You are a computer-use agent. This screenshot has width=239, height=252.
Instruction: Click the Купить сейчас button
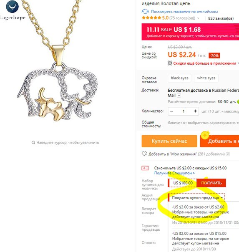pyautogui.click(x=169, y=141)
